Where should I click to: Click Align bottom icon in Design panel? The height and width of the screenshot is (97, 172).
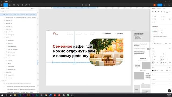[167, 12]
